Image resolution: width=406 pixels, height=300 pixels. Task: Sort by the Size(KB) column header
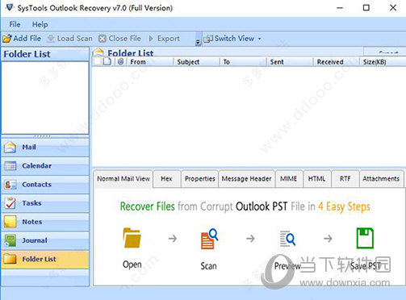pyautogui.click(x=383, y=62)
